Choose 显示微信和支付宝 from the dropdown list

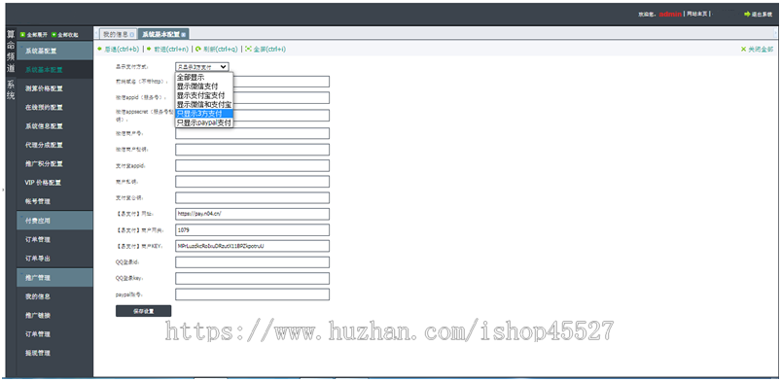pyautogui.click(x=203, y=105)
